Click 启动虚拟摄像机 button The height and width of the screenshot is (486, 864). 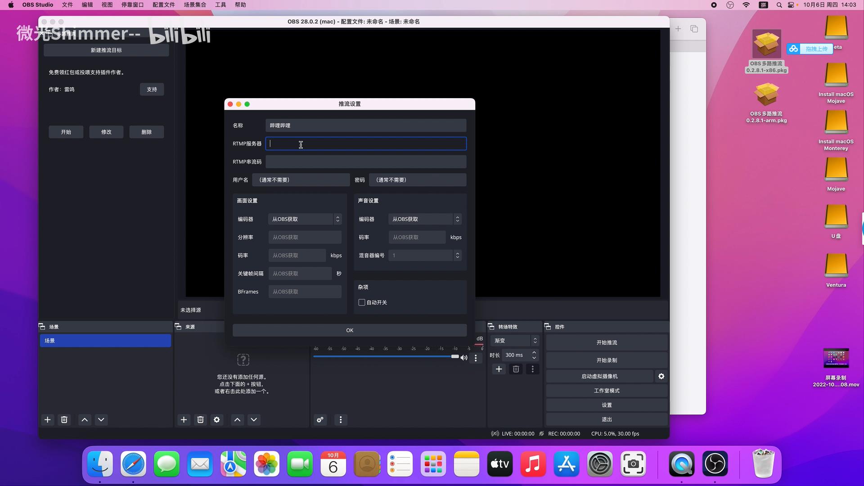tap(599, 376)
